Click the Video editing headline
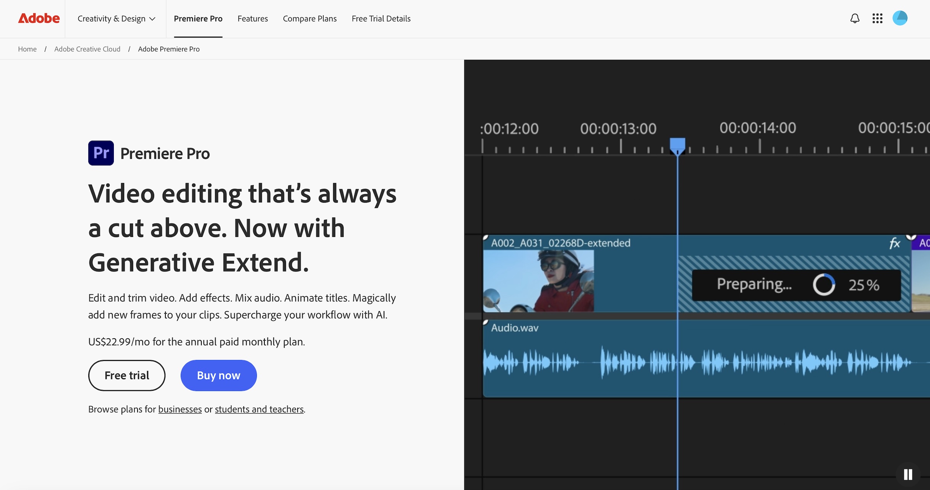 coord(242,228)
